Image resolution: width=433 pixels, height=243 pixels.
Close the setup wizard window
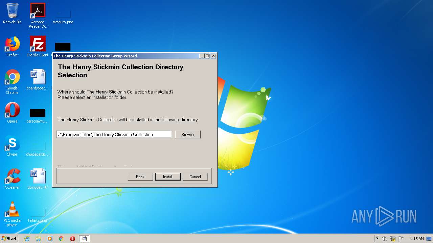tap(213, 56)
